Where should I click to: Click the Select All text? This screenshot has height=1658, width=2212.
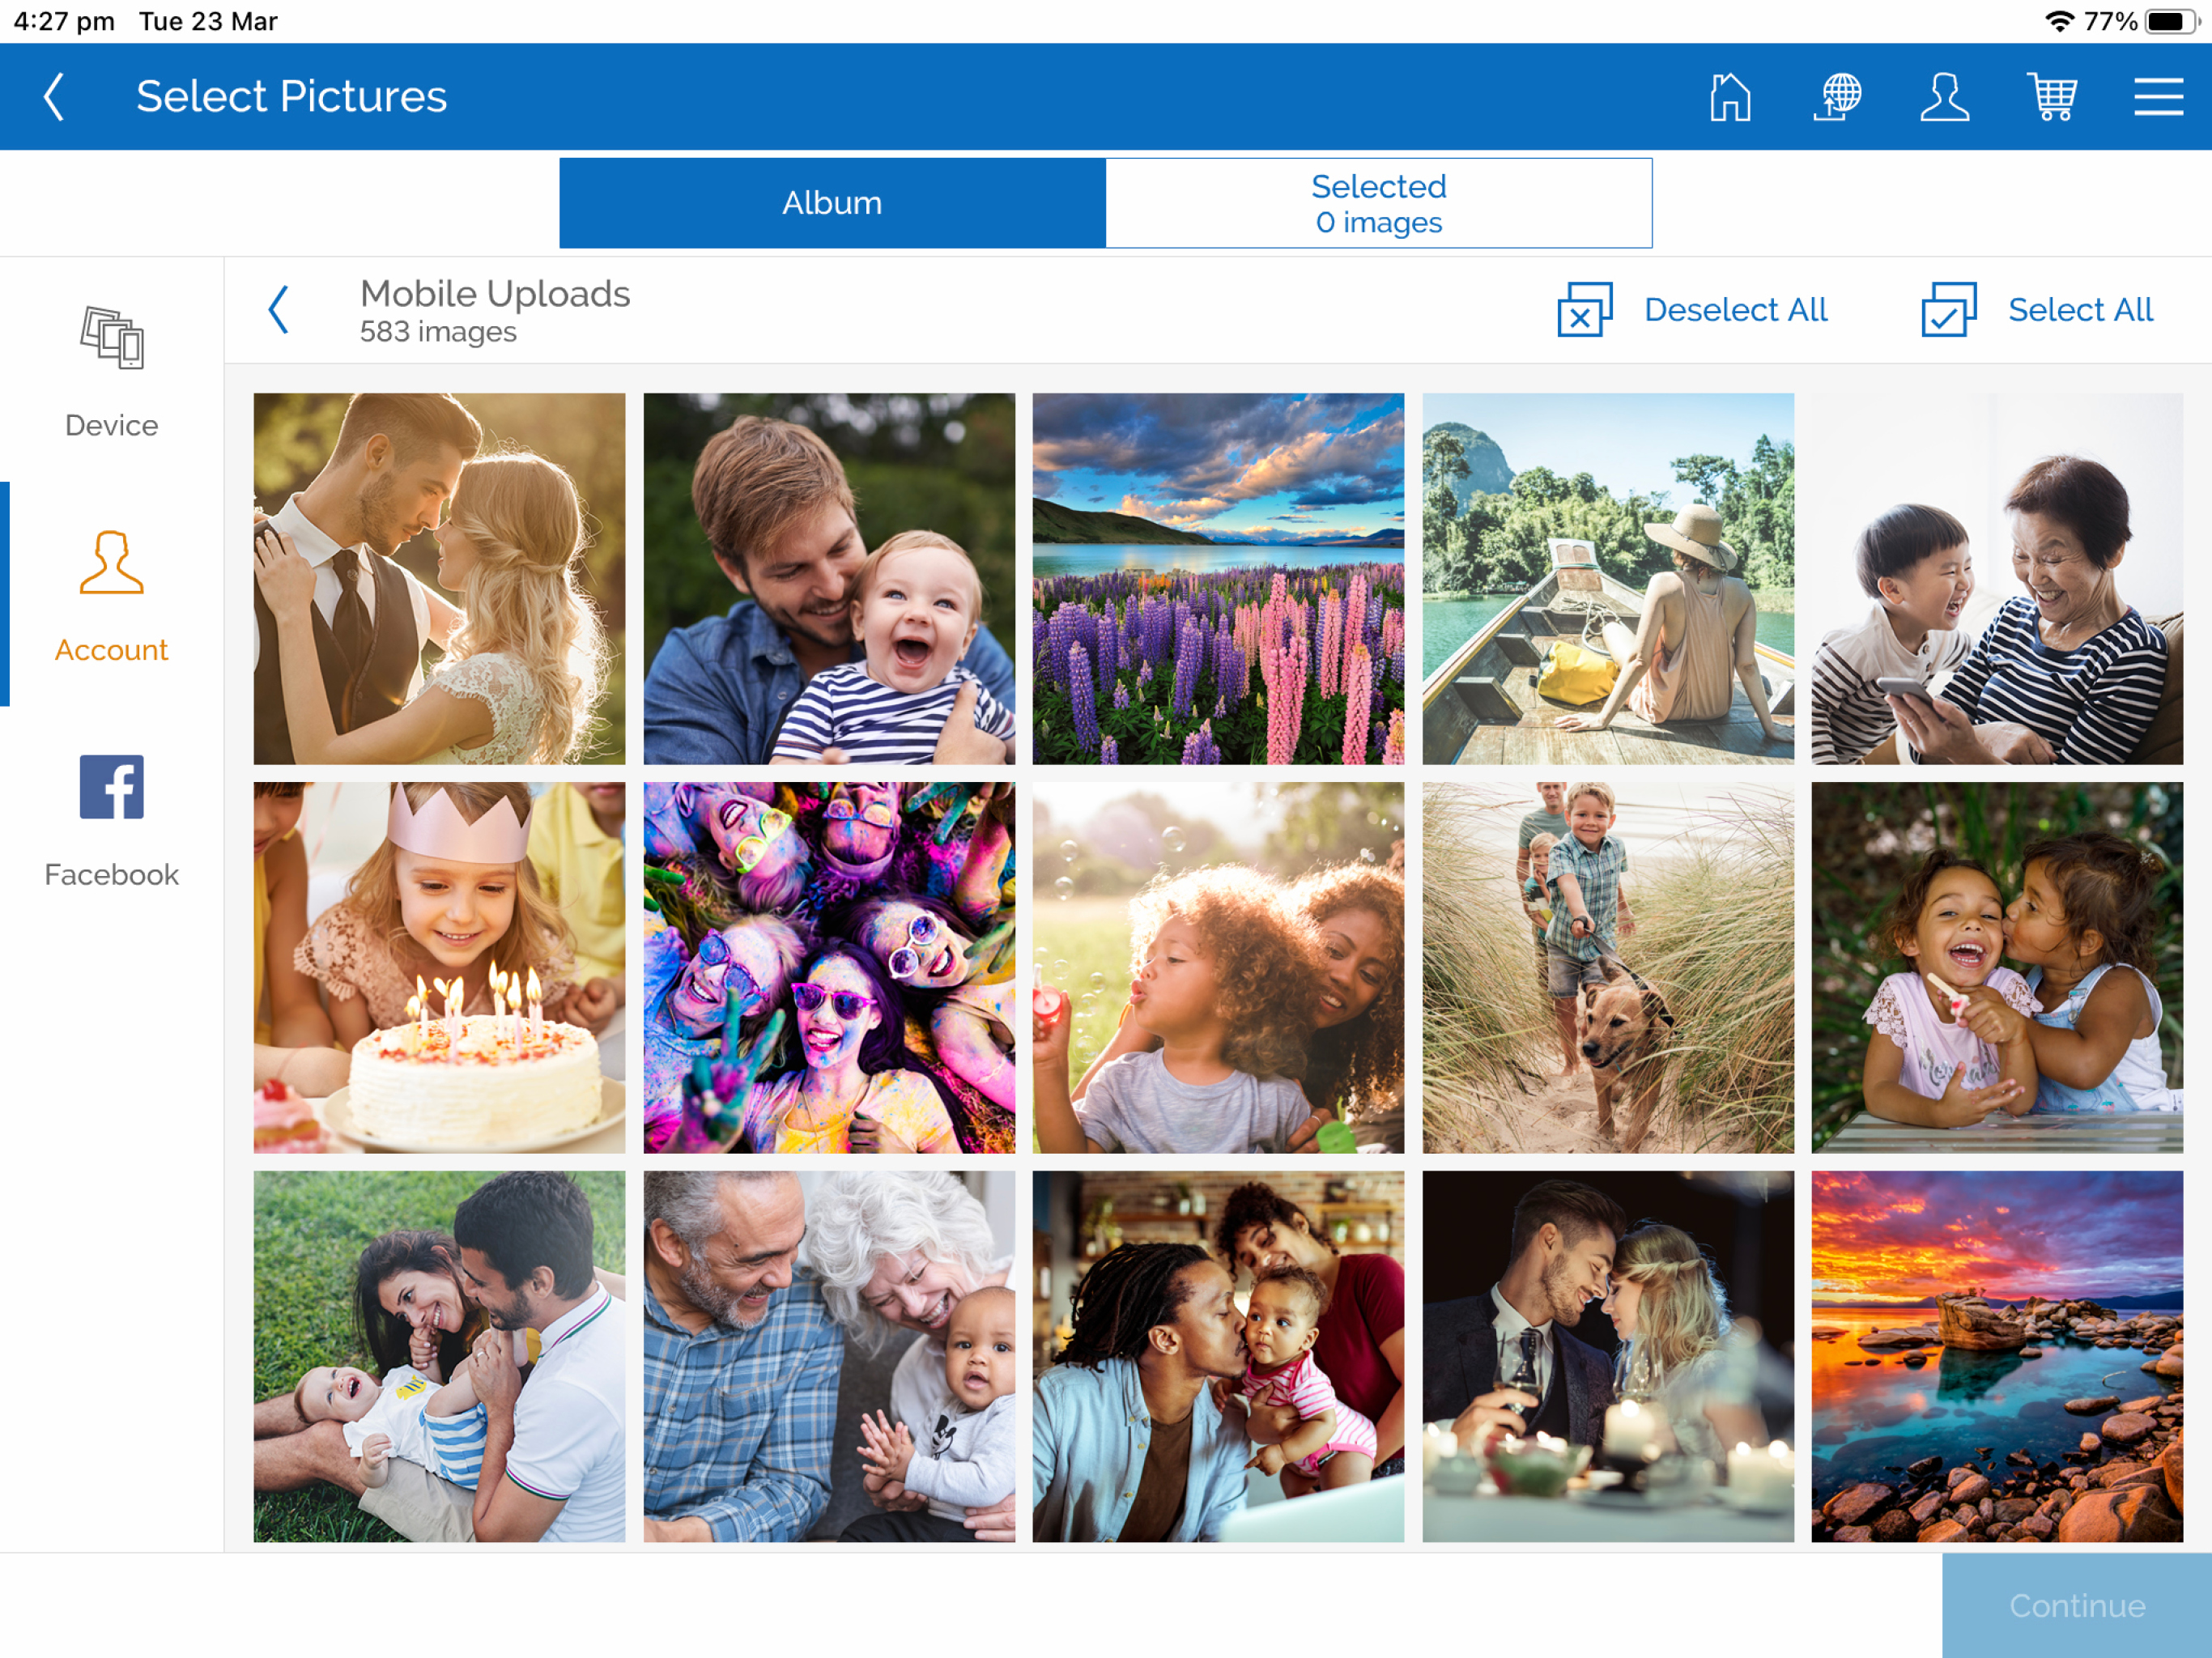pos(2081,310)
